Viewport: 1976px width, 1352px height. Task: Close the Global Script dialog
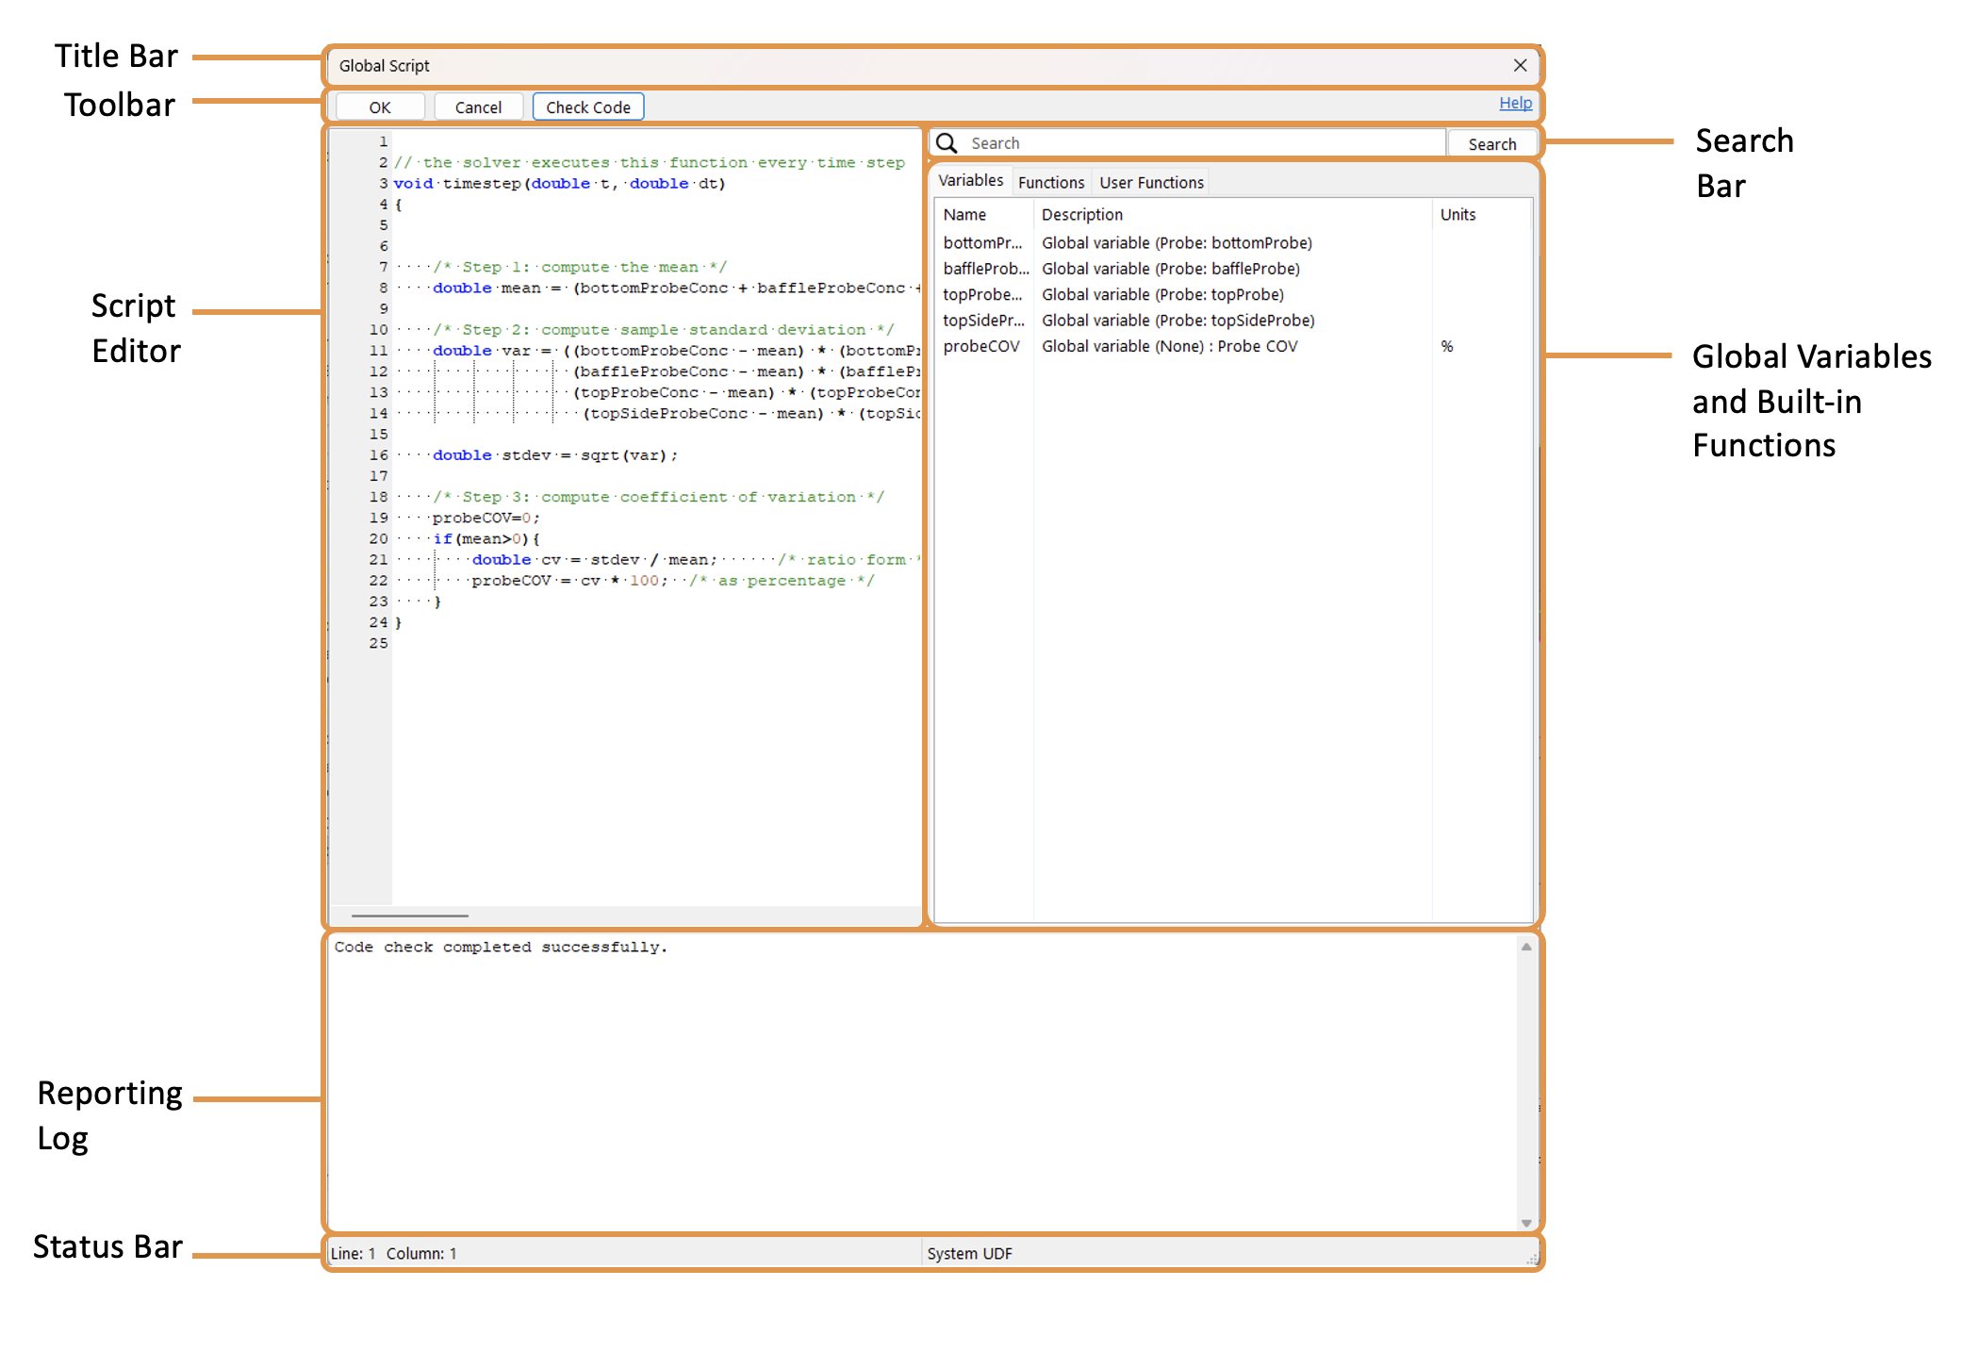(x=1520, y=65)
